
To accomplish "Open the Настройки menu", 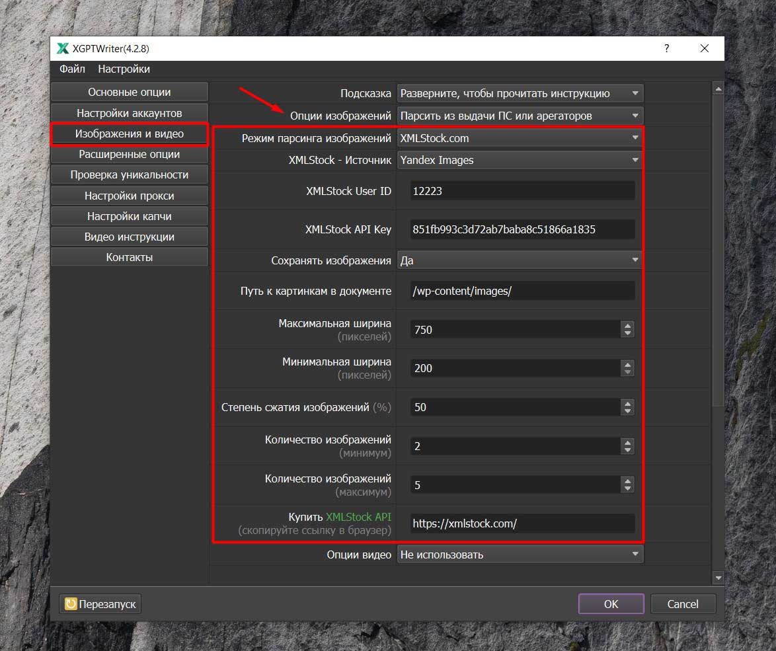I will [124, 69].
